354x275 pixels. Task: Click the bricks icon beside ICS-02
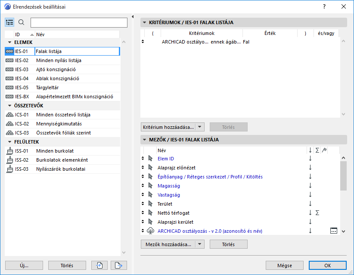[x=9, y=124]
